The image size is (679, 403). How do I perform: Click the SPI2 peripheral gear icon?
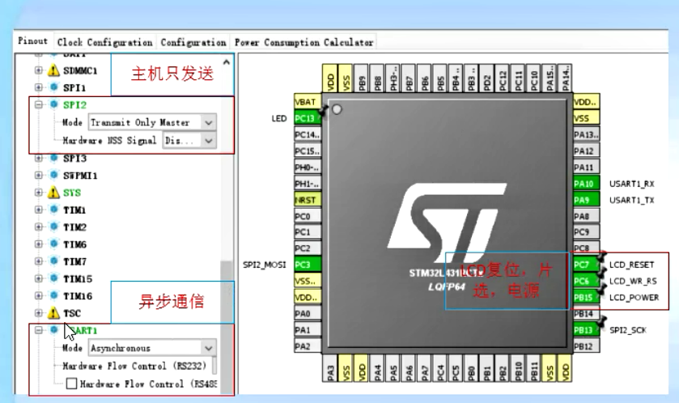coord(53,104)
